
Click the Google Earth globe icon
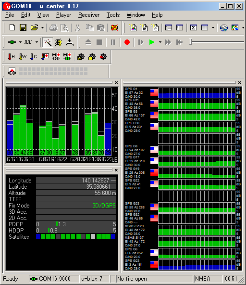click(x=224, y=27)
